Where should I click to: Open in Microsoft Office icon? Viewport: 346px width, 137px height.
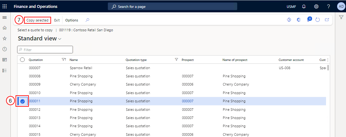[298, 20]
